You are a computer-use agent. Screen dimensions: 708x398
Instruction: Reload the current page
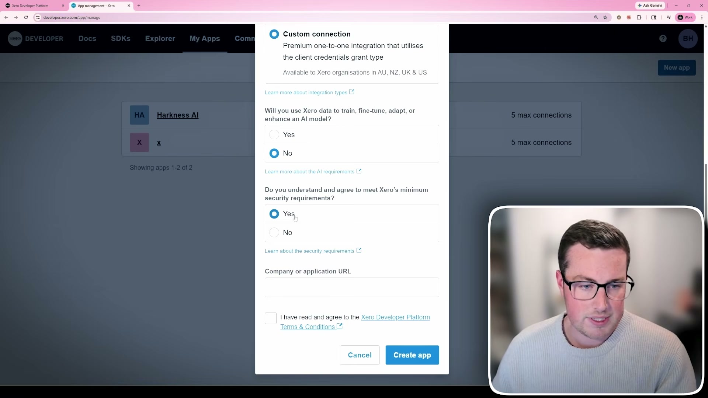tap(26, 17)
